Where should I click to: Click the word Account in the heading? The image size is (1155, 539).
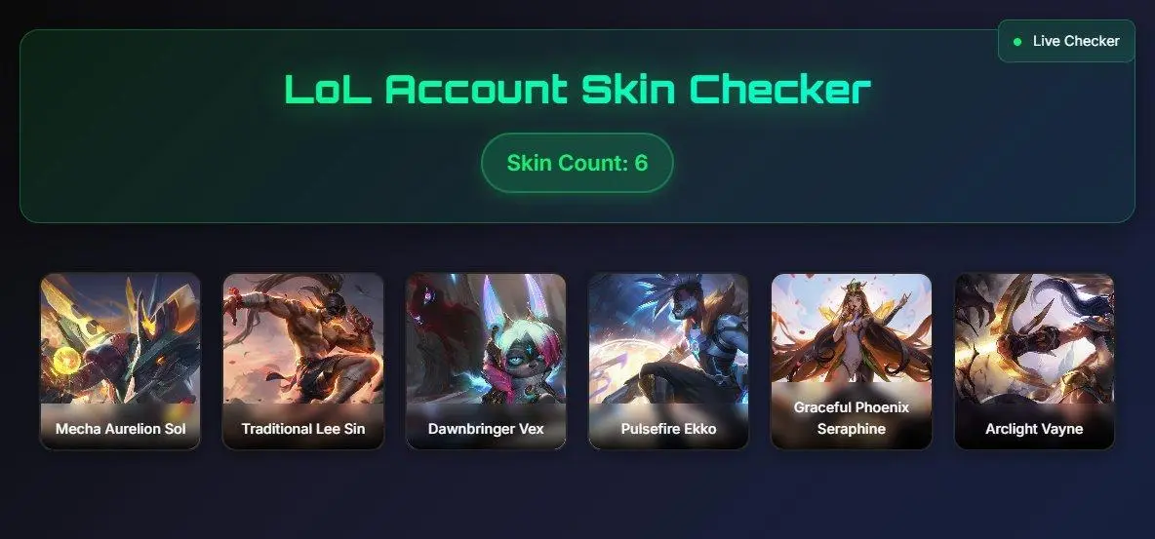coord(477,89)
